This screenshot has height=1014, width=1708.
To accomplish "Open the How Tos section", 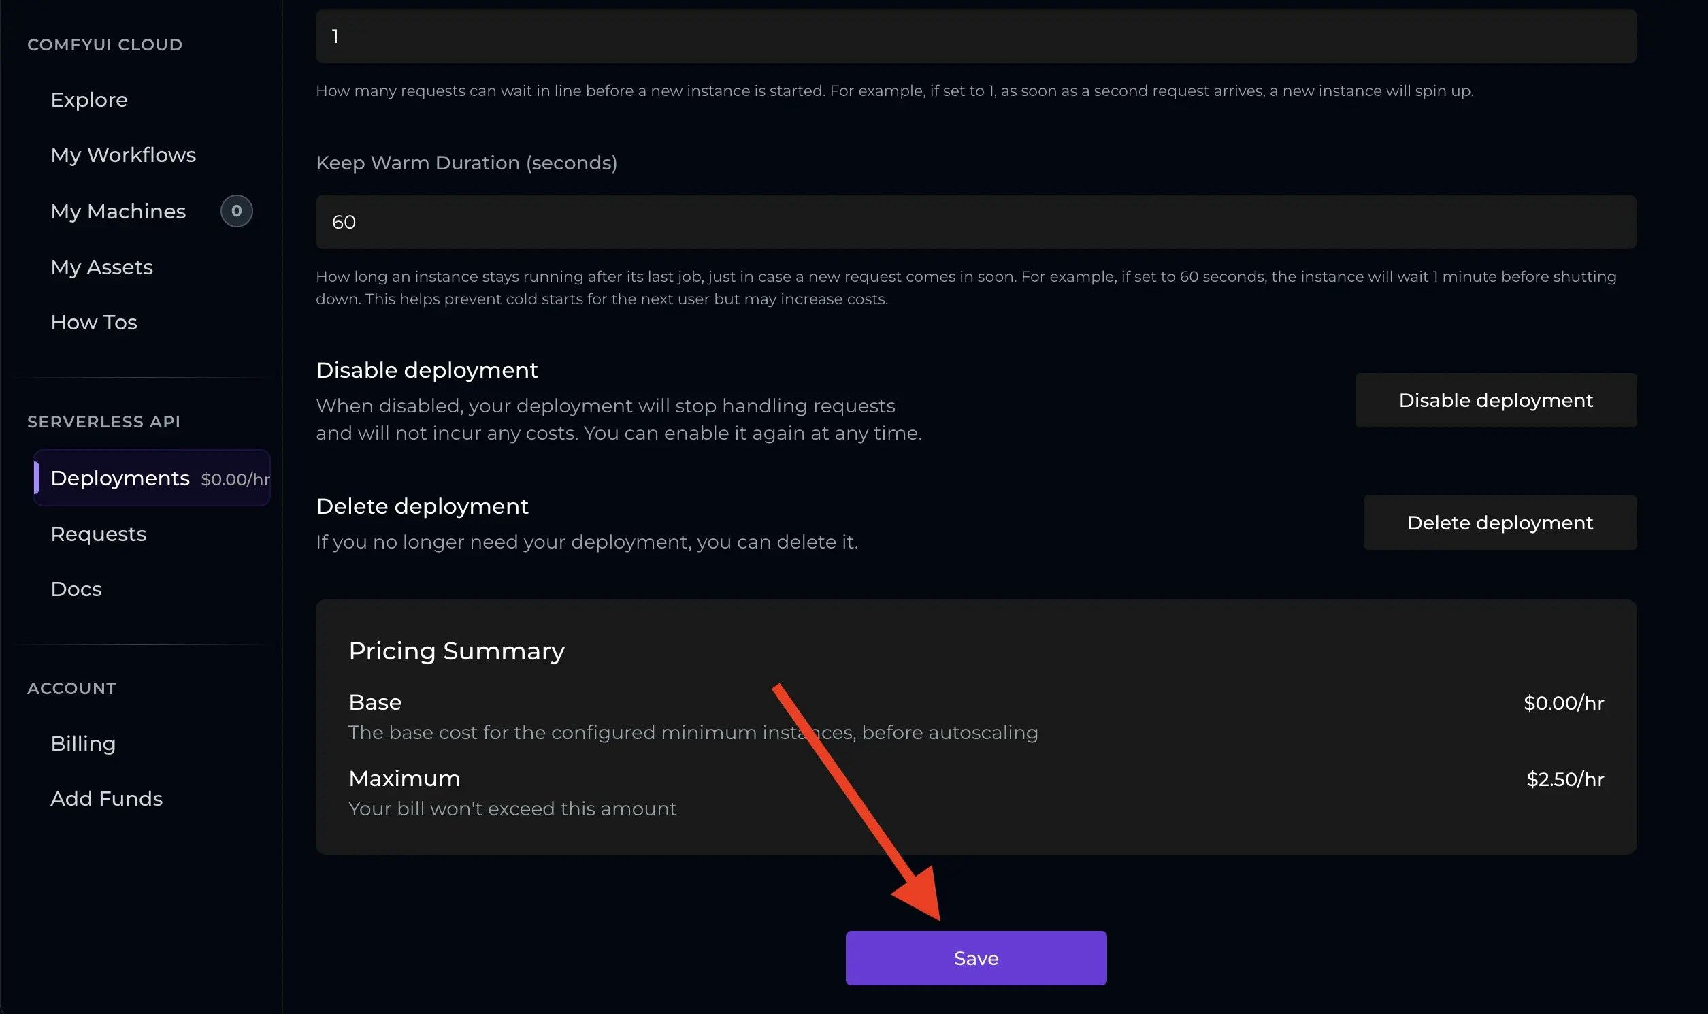I will point(95,322).
